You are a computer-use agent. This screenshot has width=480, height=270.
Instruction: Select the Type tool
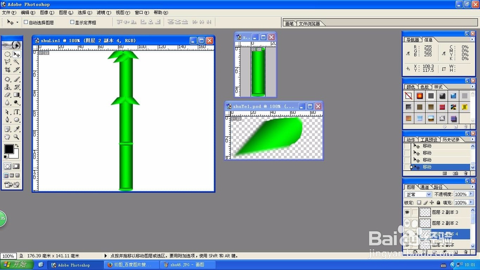pos(16,112)
